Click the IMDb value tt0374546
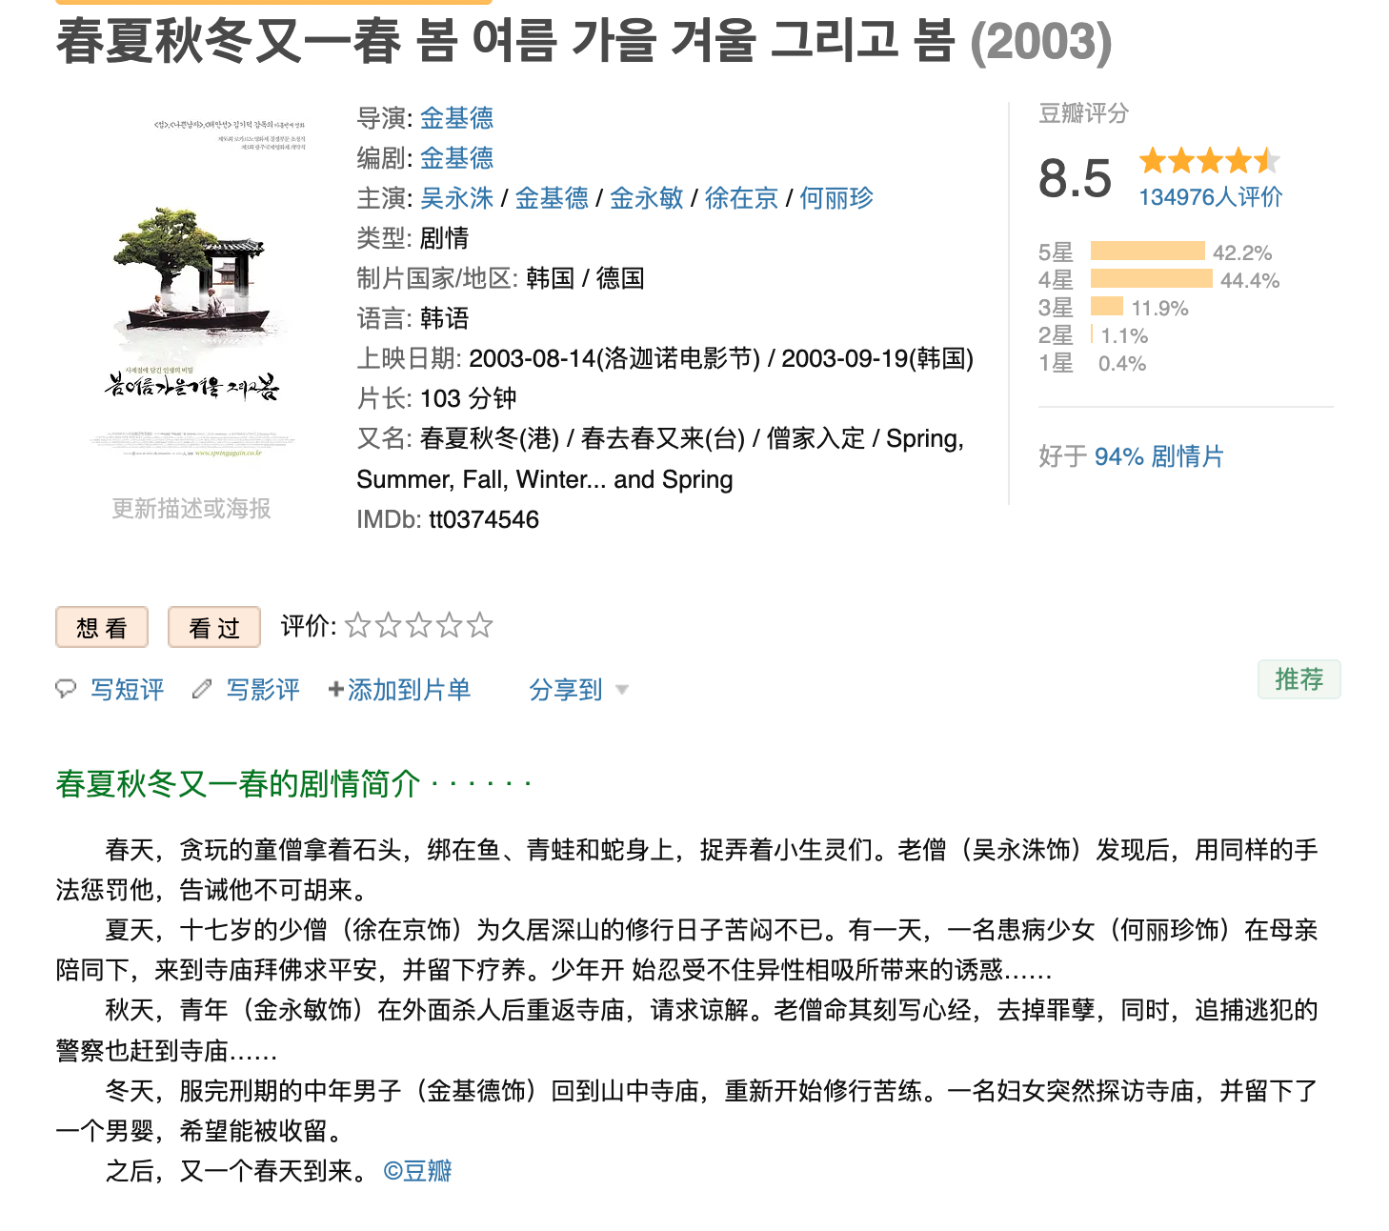This screenshot has height=1231, width=1389. (x=484, y=519)
